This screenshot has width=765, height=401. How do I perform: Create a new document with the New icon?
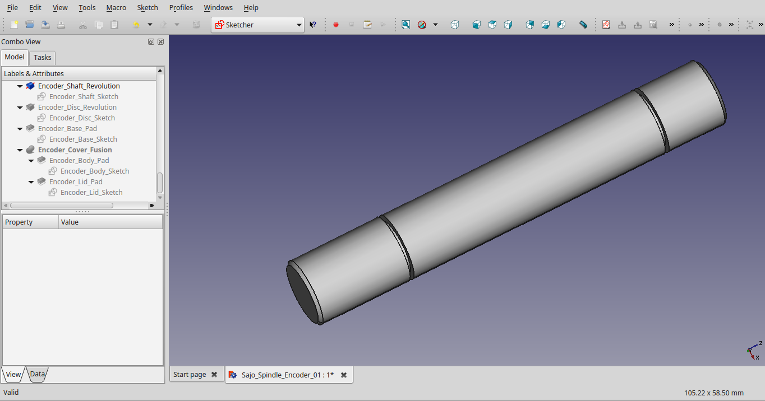15,25
